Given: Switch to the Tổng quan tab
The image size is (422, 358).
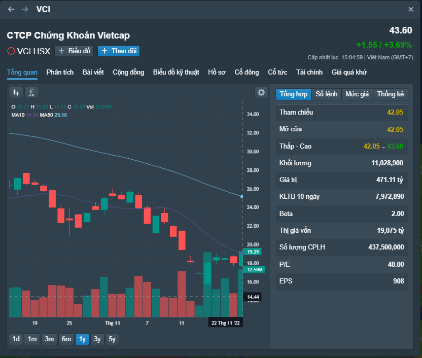Looking at the screenshot, I should pos(22,73).
